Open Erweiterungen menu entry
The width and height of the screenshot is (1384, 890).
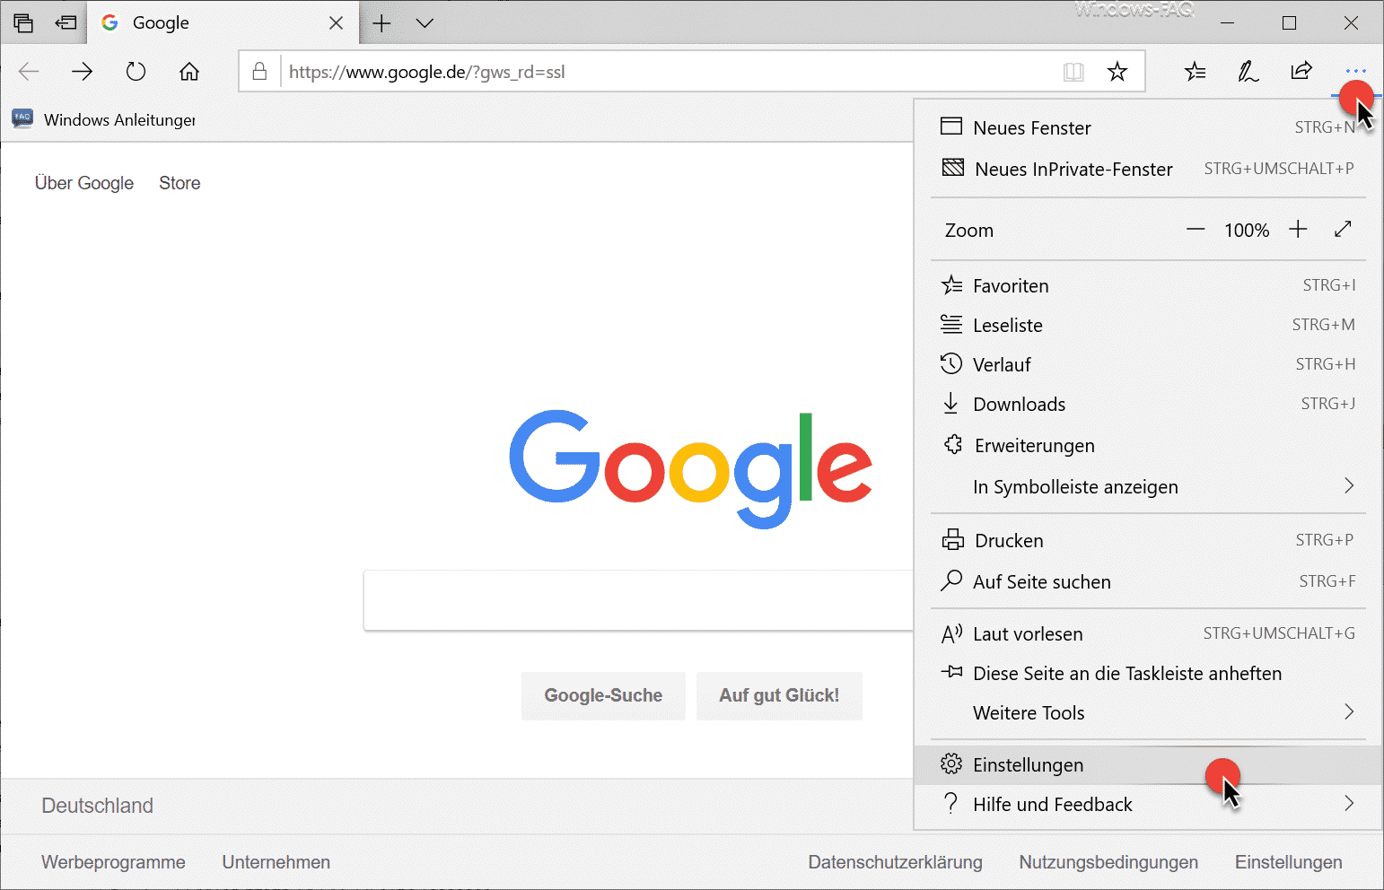point(1148,445)
